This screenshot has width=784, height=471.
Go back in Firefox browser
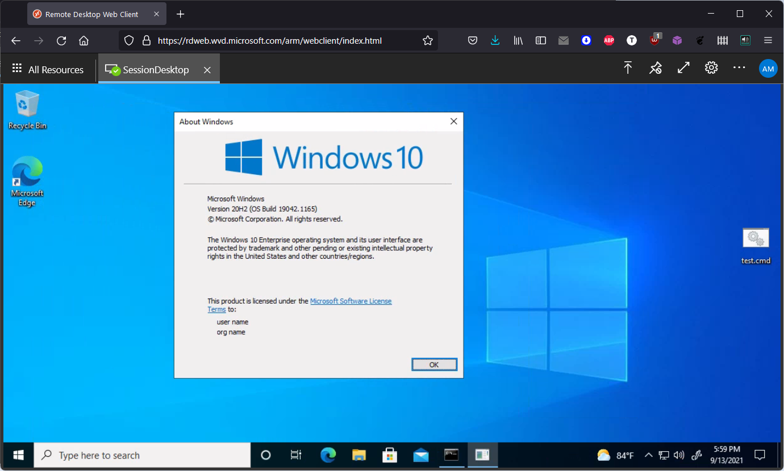pos(16,40)
